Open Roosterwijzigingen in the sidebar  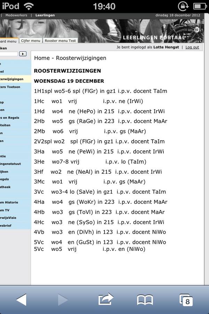point(15,79)
